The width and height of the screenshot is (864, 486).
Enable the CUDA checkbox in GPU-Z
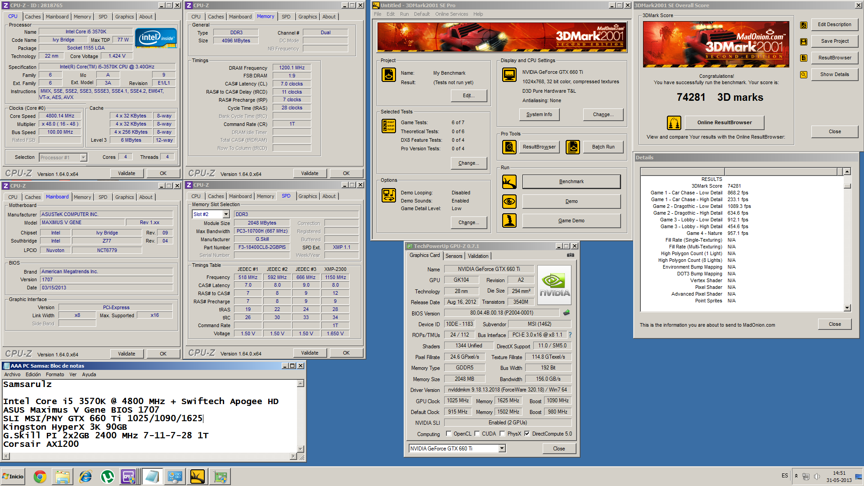[x=477, y=434]
